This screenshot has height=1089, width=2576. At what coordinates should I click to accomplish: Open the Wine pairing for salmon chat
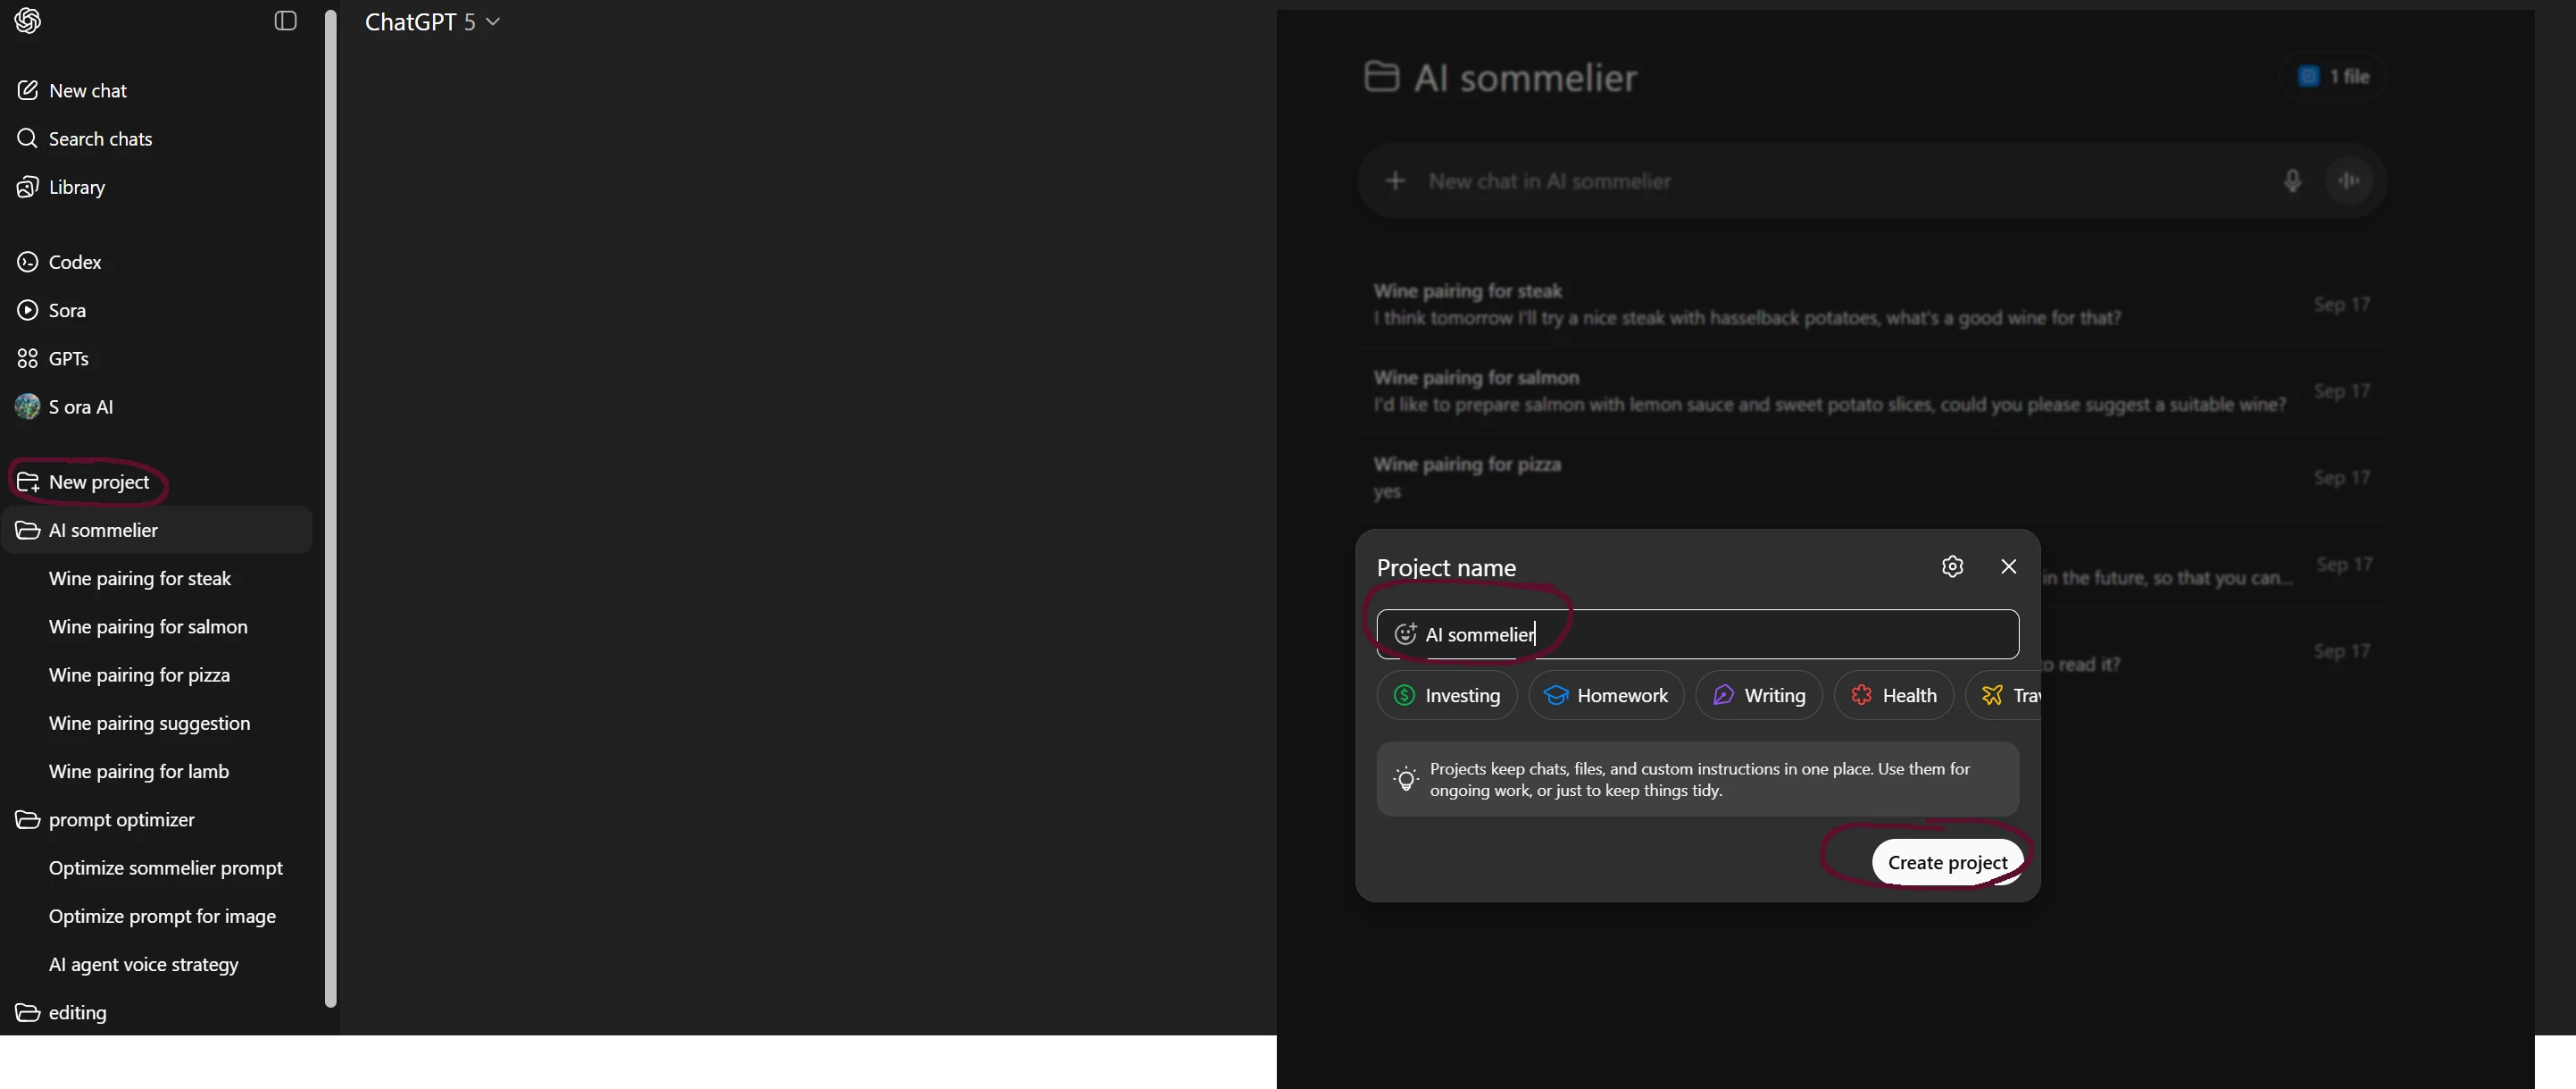(x=148, y=627)
